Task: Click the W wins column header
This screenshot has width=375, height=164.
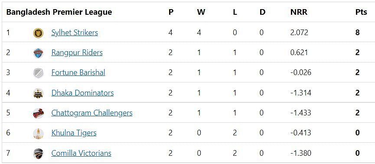Action: click(x=201, y=12)
